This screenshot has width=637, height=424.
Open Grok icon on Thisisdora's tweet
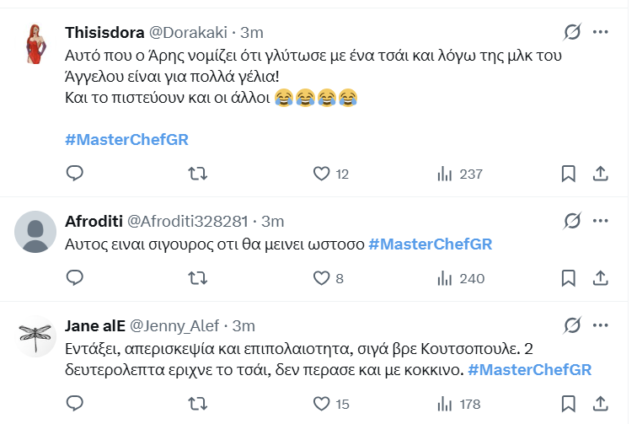coord(572,32)
